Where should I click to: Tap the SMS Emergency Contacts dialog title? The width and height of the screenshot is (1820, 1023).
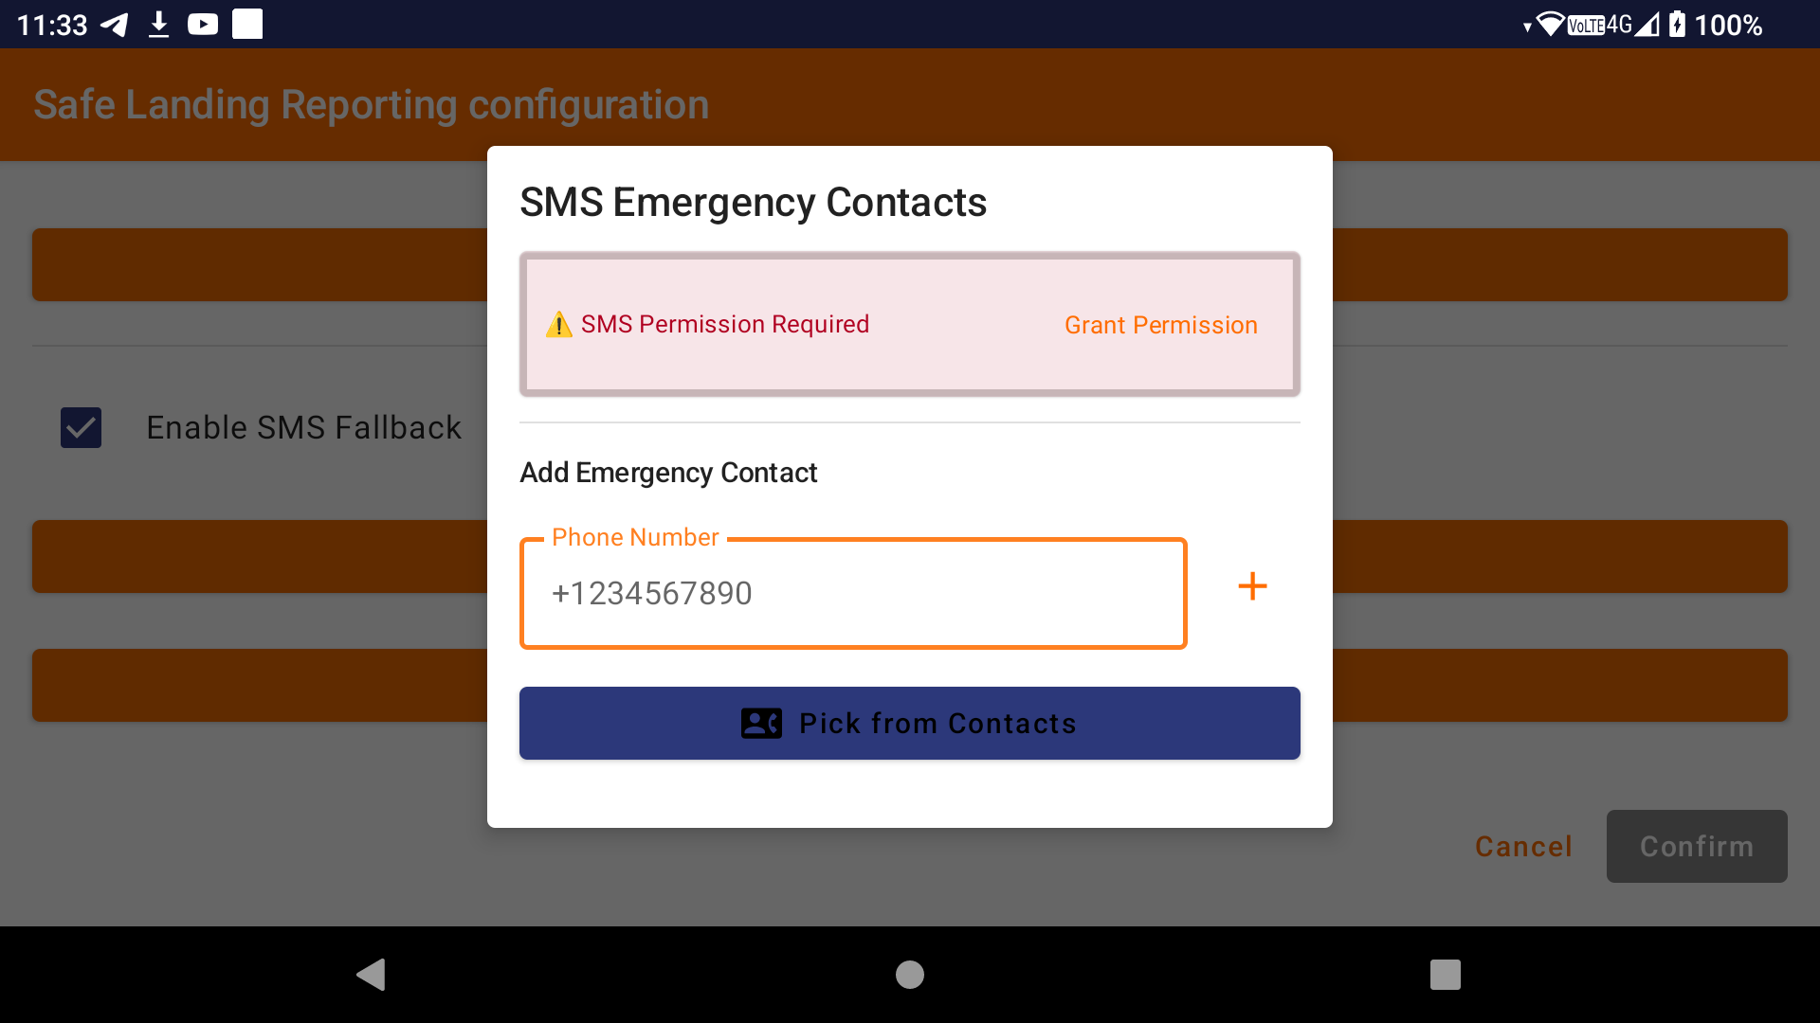click(753, 203)
